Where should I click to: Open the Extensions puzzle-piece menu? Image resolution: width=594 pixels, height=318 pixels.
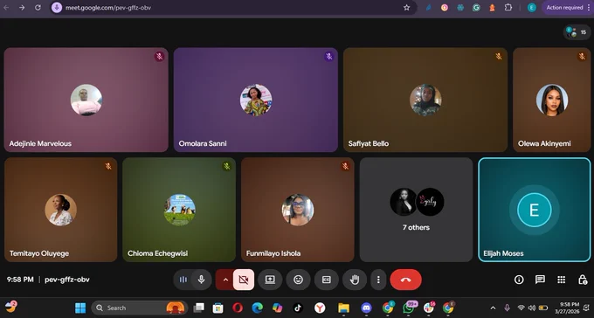click(x=508, y=7)
